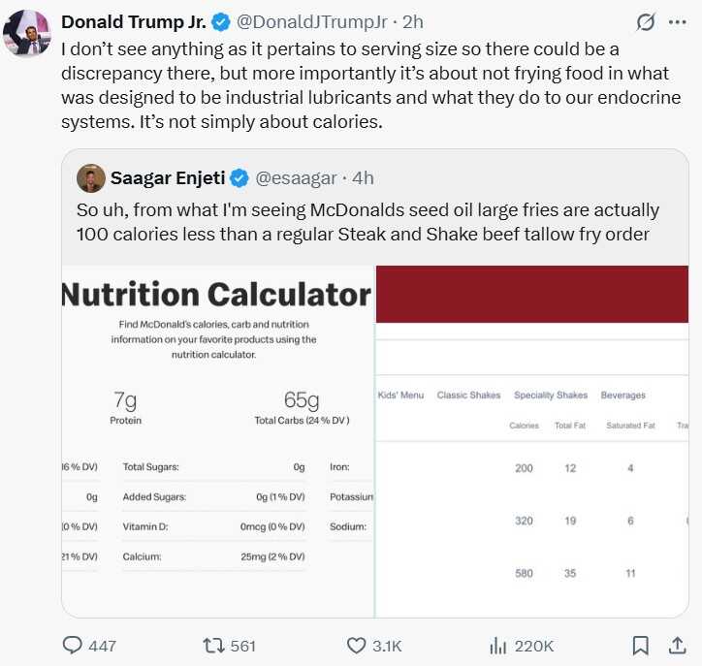The width and height of the screenshot is (702, 666).
Task: Like the tweet with the heart icon
Action: pyautogui.click(x=356, y=645)
